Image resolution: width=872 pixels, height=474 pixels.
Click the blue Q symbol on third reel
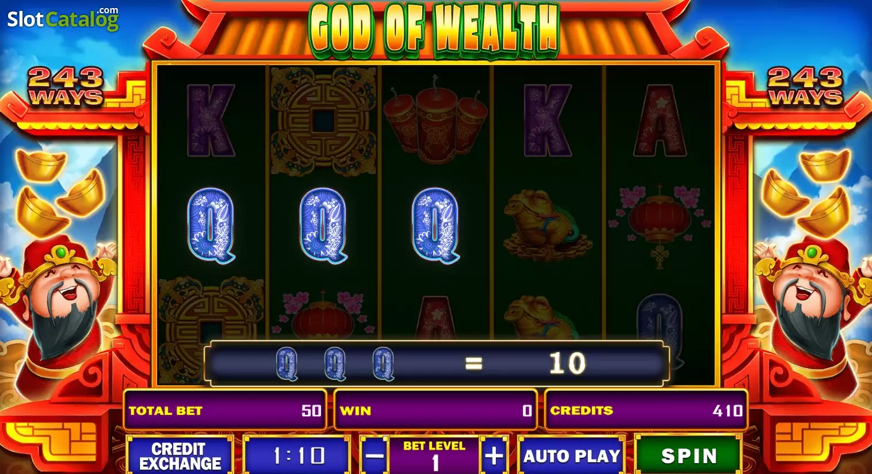(x=435, y=225)
